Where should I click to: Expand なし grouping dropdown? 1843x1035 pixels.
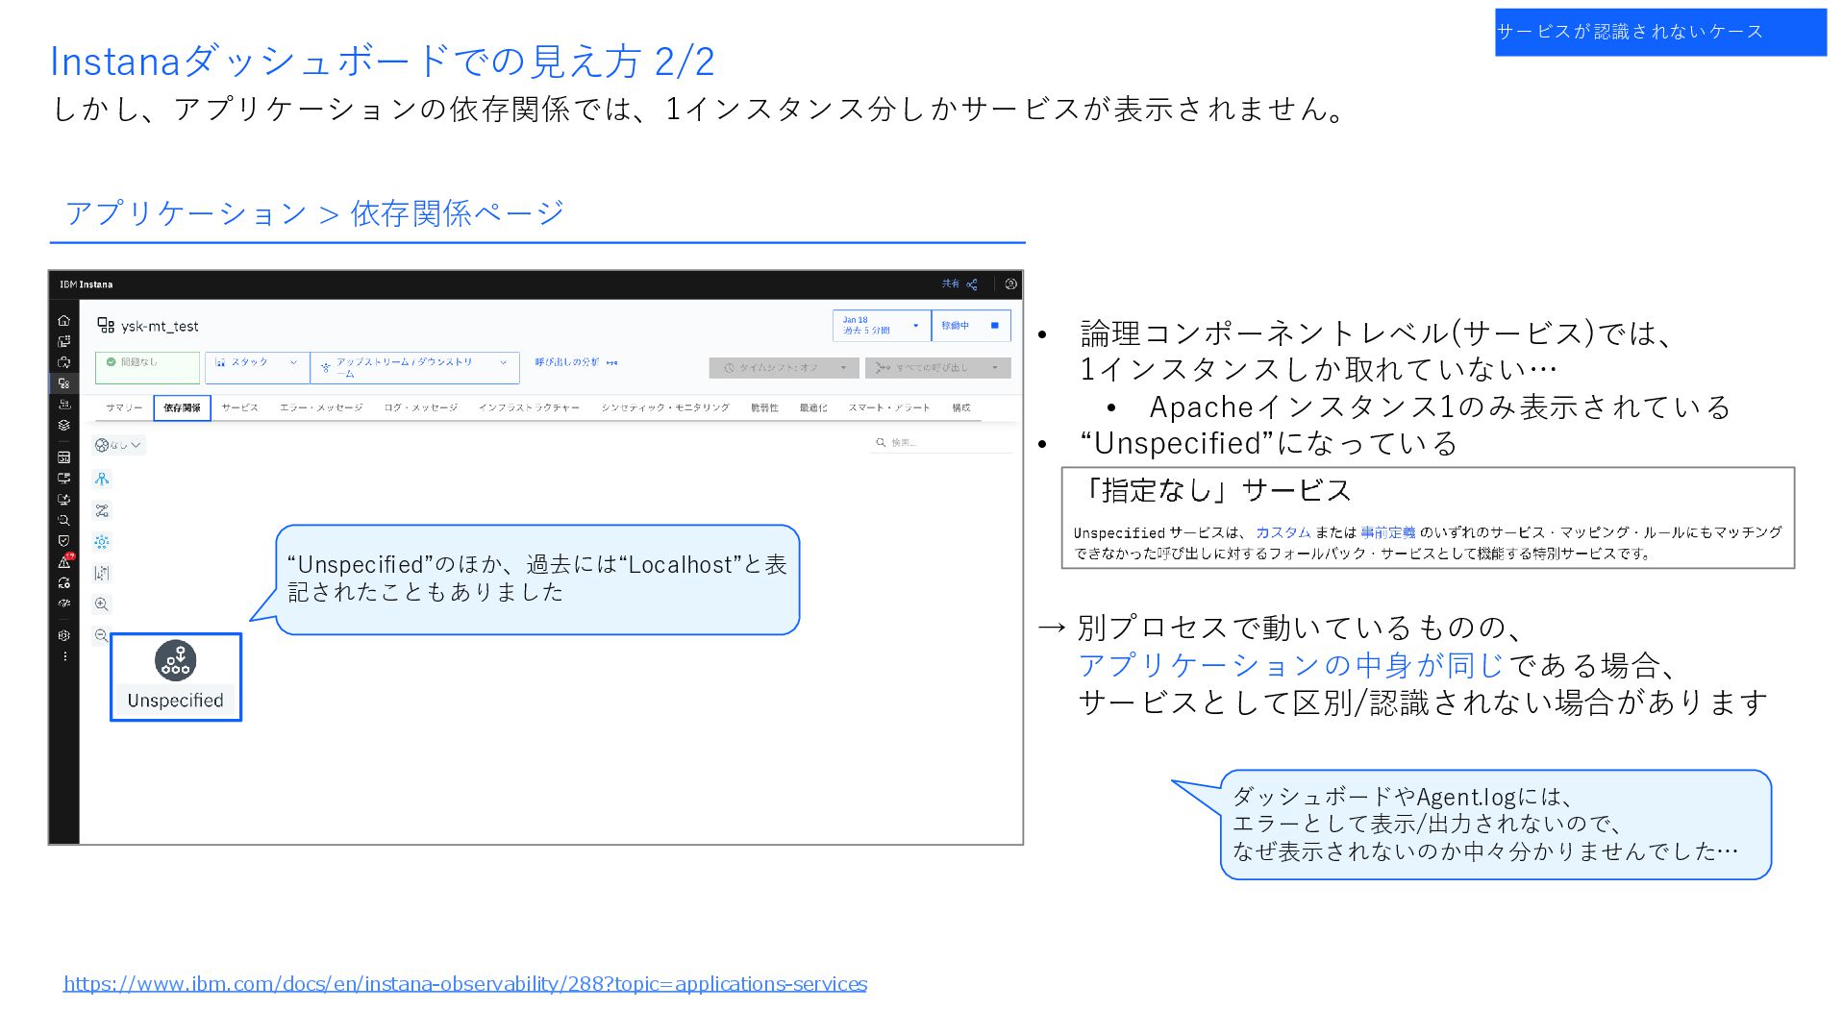(x=119, y=445)
